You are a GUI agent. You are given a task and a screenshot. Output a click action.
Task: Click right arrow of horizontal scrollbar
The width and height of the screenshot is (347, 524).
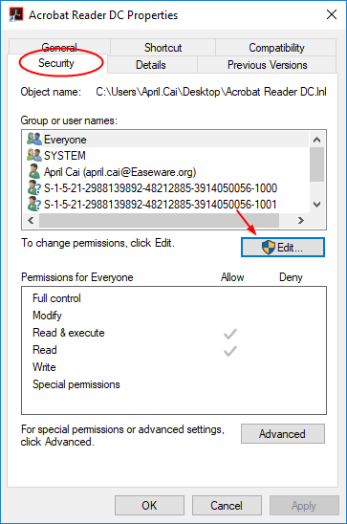(301, 220)
